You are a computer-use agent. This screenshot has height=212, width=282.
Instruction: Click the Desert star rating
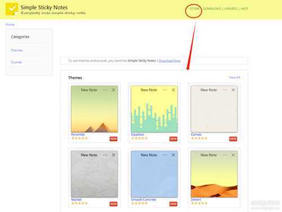(x=199, y=203)
